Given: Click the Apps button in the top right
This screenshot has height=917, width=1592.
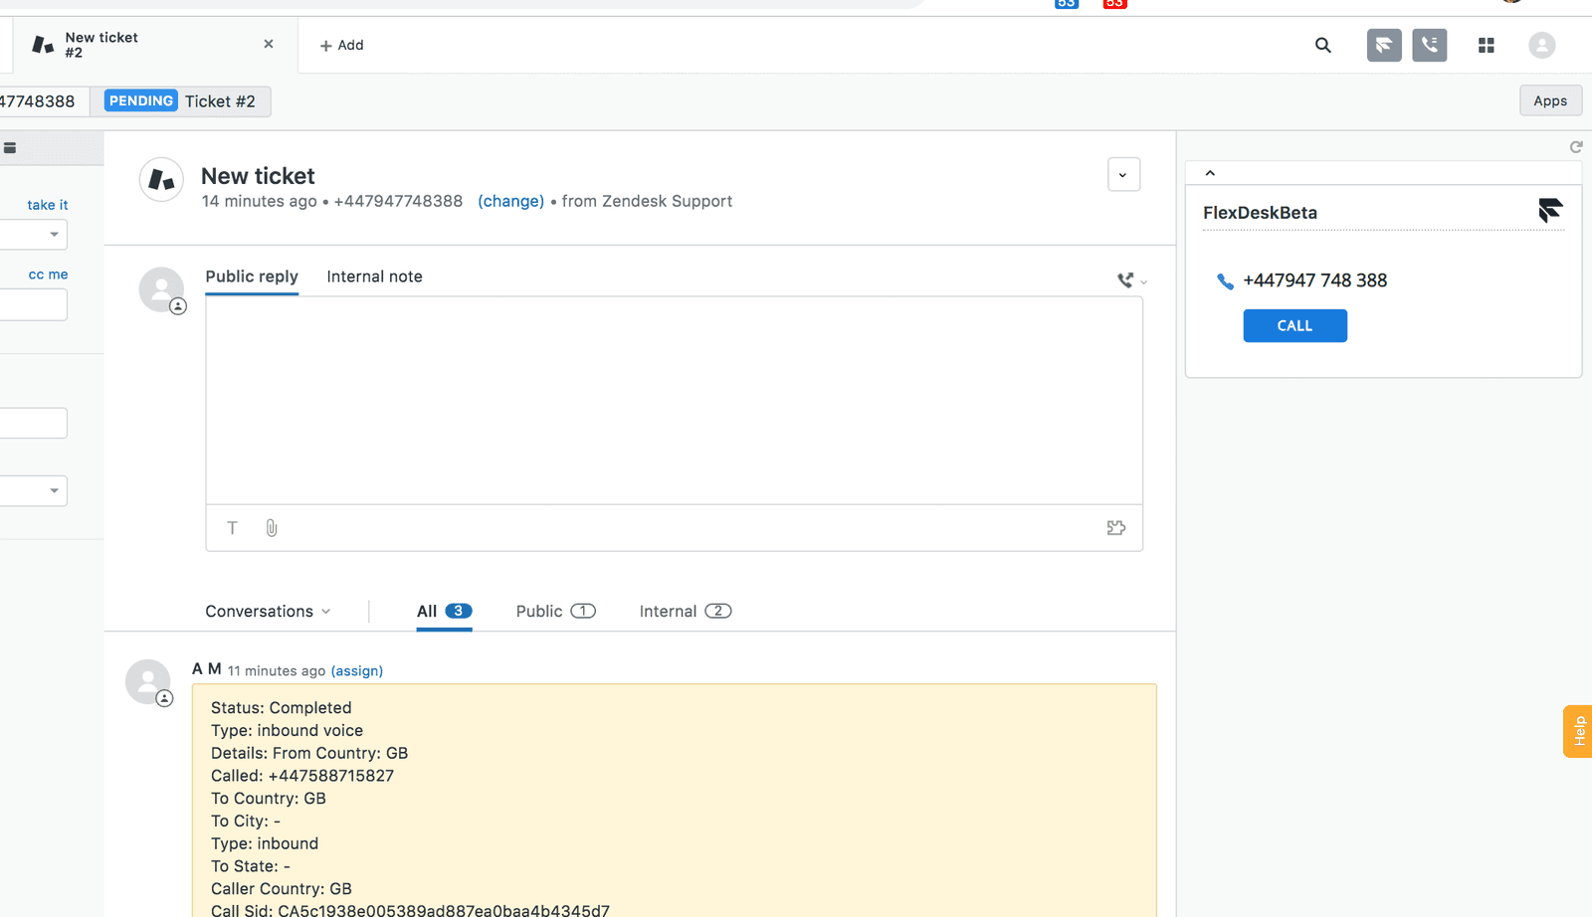Looking at the screenshot, I should click(x=1549, y=100).
